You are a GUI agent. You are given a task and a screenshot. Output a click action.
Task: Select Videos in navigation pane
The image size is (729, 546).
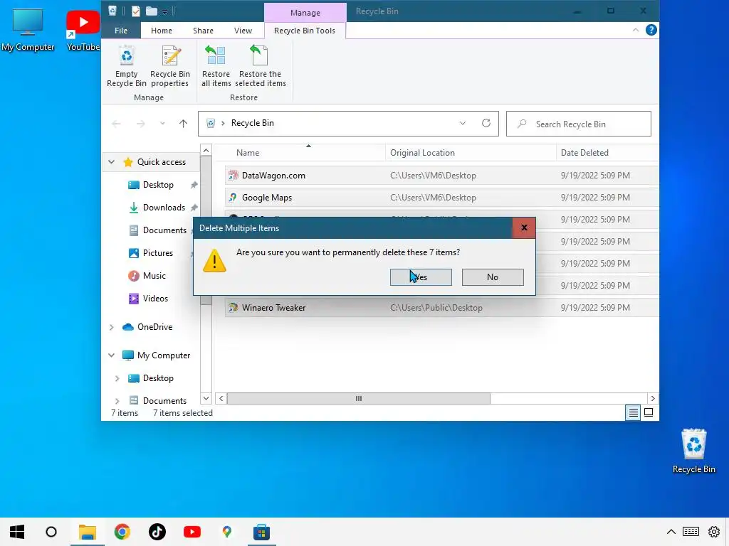click(155, 299)
